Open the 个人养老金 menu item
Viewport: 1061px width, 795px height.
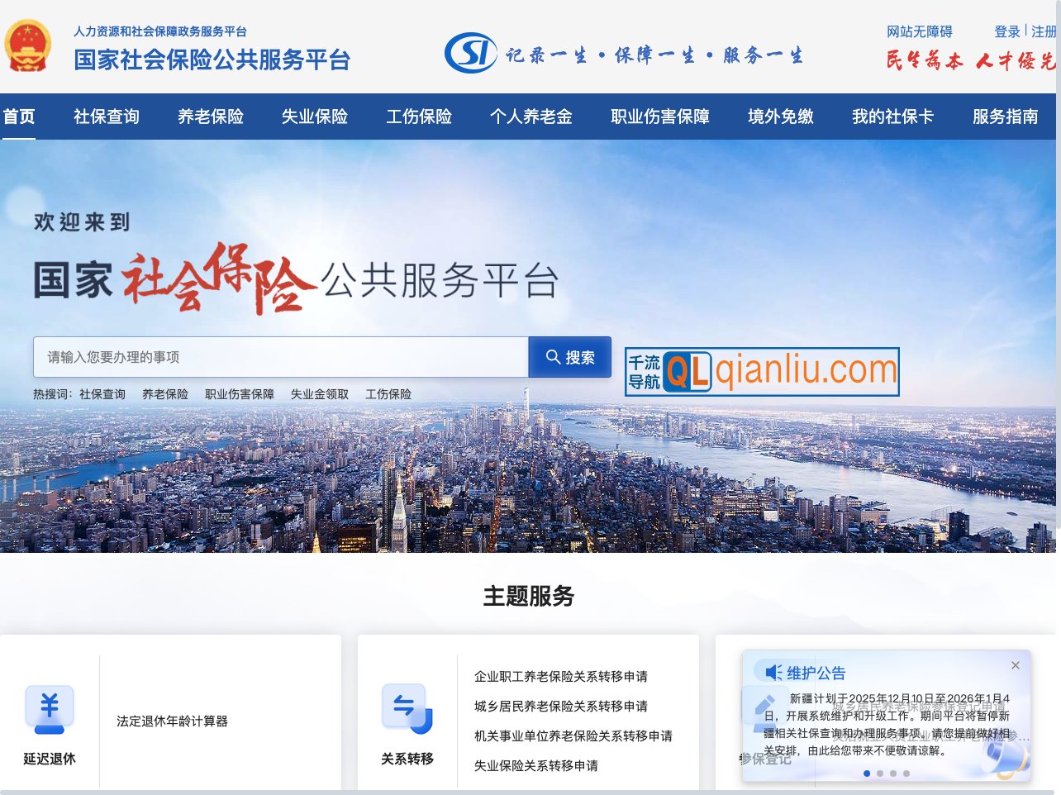530,116
